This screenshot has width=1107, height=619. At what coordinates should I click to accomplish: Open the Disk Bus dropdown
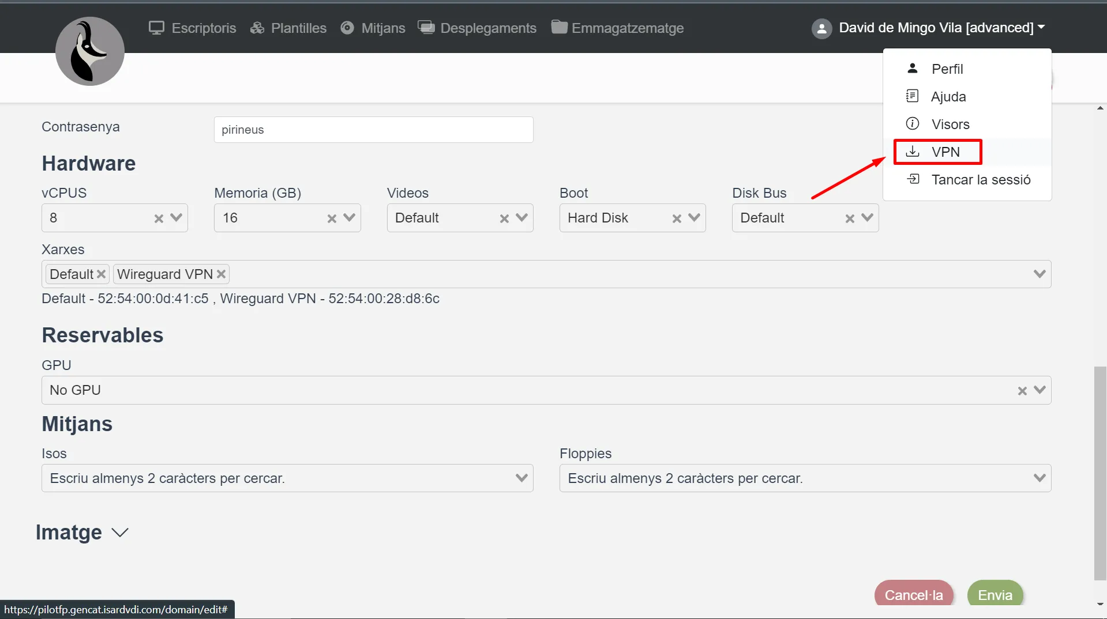866,218
